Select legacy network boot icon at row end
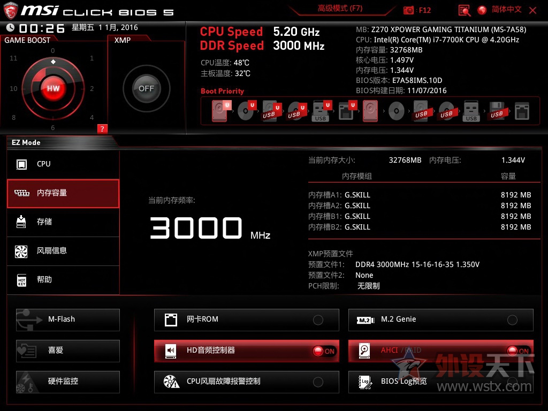This screenshot has height=411, width=548. tap(522, 111)
